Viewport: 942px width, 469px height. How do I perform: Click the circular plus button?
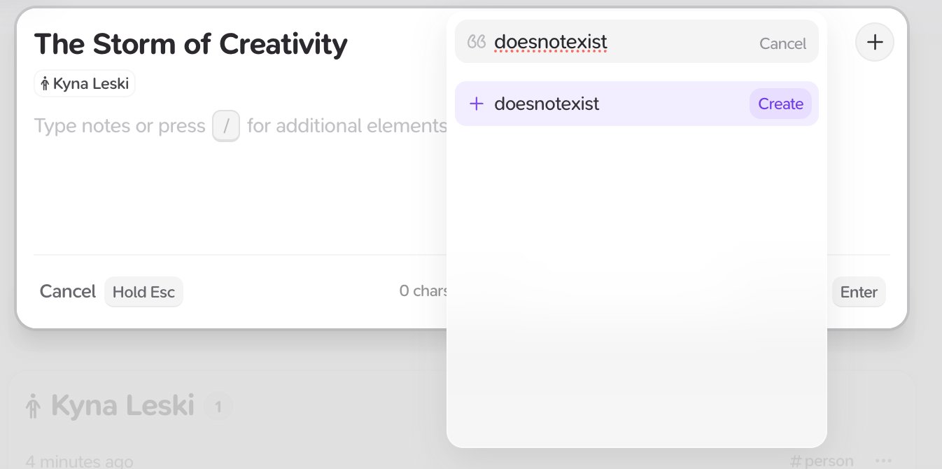874,42
